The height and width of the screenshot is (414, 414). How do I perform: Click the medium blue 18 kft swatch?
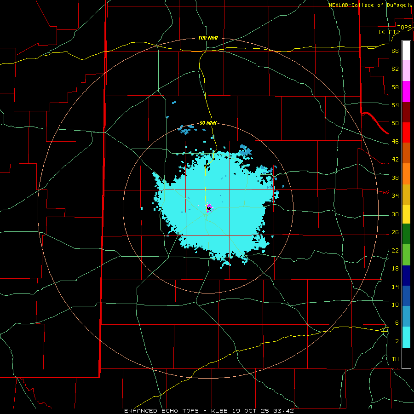tap(406, 296)
